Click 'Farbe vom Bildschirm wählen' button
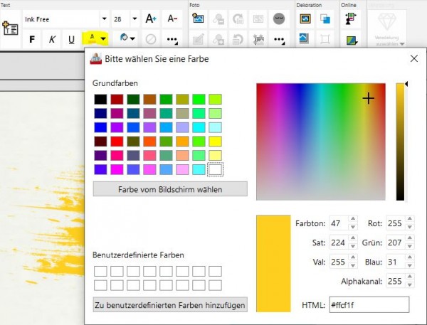This screenshot has height=325, width=427. click(170, 189)
